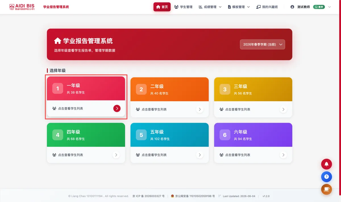Click the number 5 grade badge

click(x=141, y=135)
